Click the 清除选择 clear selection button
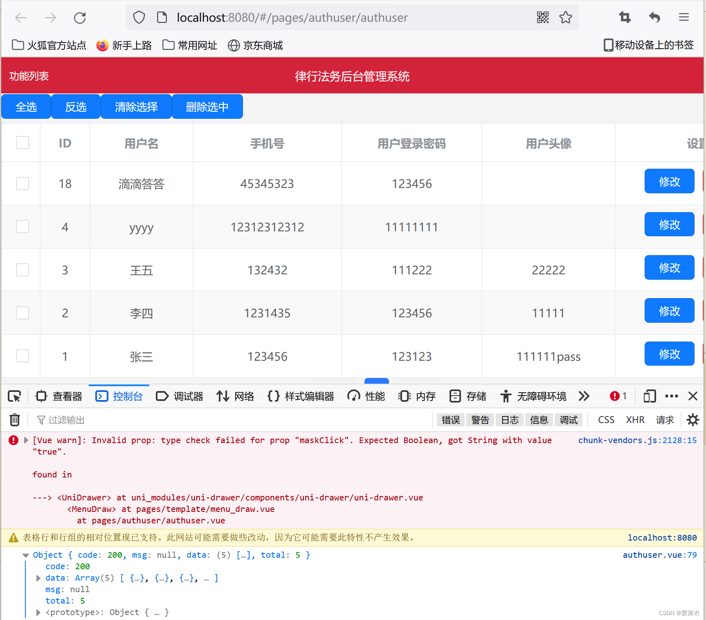Screen dimensions: 706x620 coord(136,106)
